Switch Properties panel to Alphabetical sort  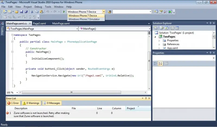click(160, 63)
